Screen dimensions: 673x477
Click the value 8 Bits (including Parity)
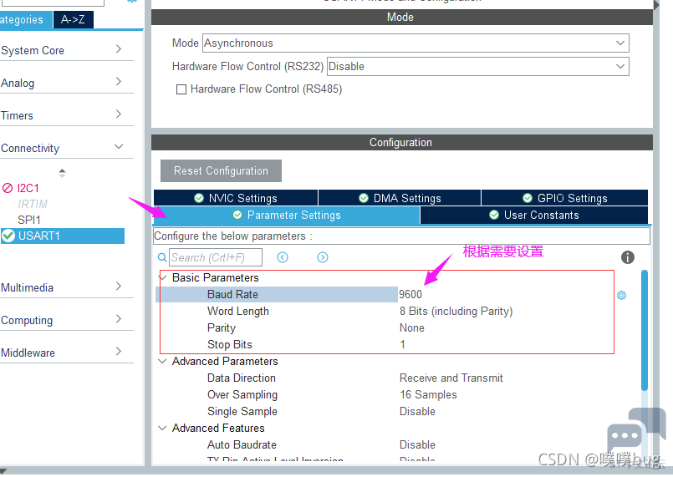click(x=456, y=311)
